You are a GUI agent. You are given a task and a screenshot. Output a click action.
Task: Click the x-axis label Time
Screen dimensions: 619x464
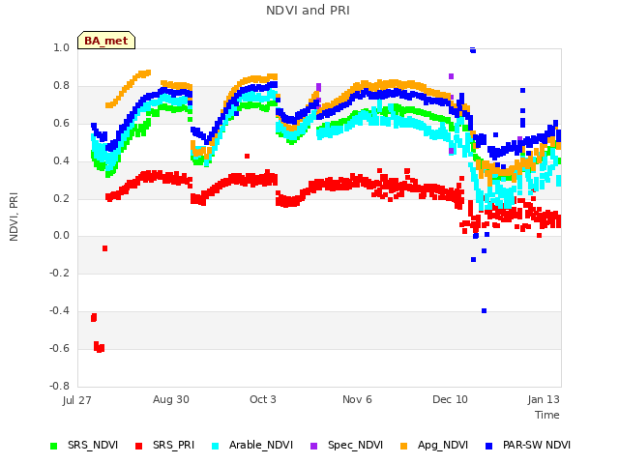[547, 415]
